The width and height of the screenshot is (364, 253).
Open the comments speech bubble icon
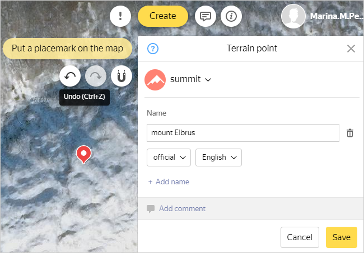pyautogui.click(x=206, y=16)
